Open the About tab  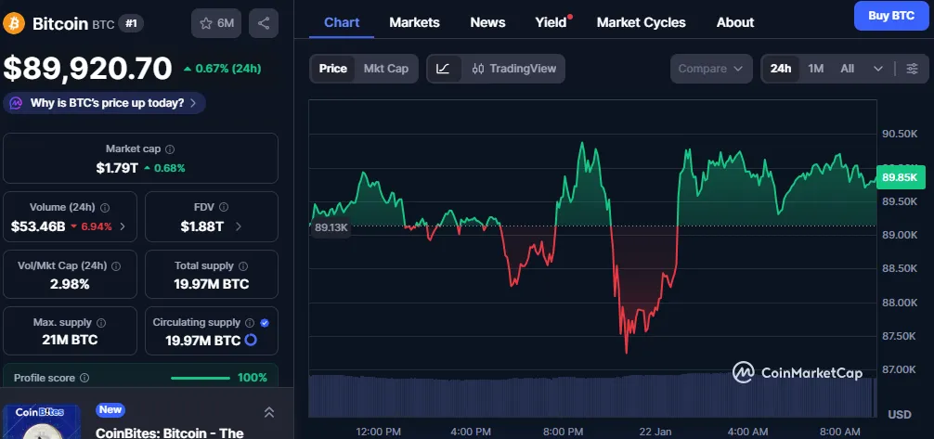(735, 22)
